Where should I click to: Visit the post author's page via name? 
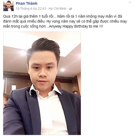27,3
